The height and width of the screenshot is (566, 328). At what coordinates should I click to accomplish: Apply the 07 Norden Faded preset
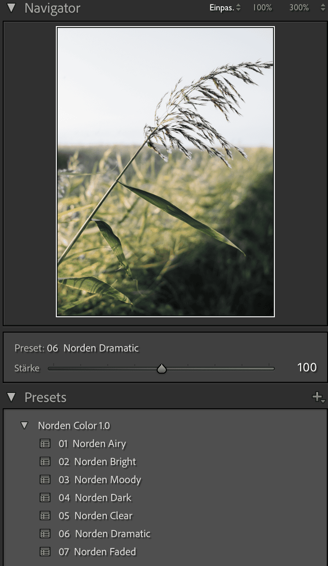[97, 552]
